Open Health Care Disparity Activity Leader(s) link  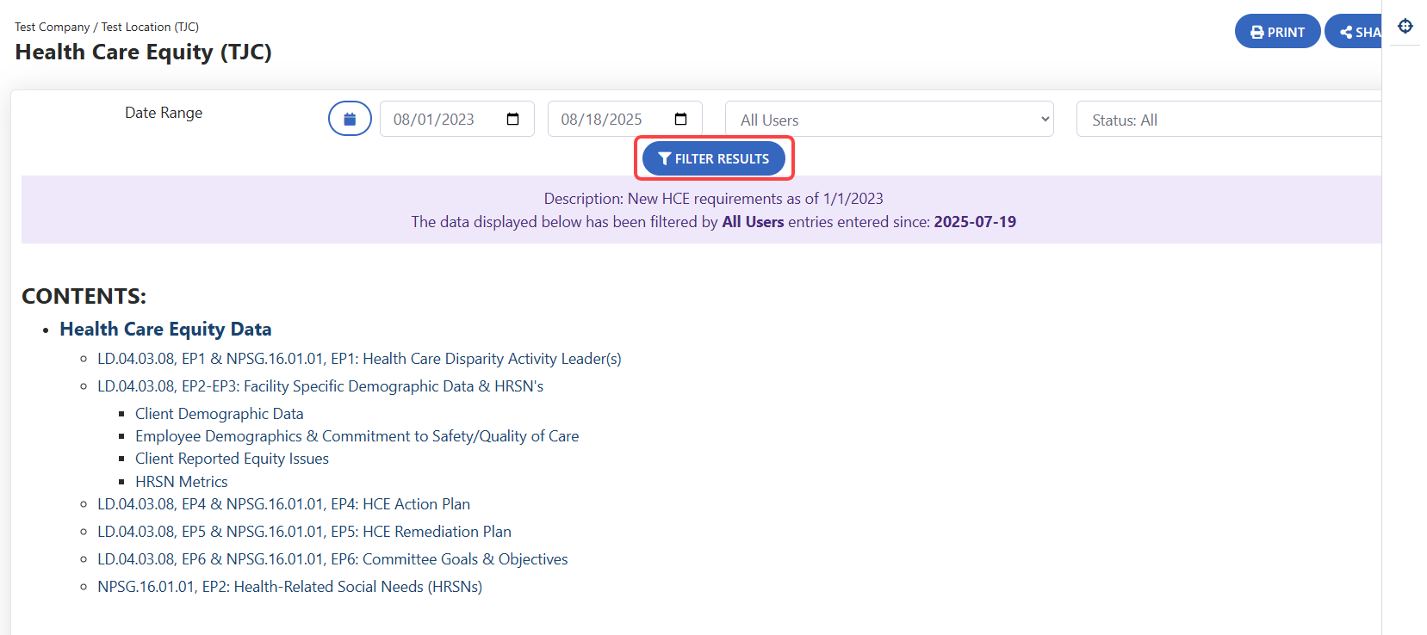pos(359,359)
